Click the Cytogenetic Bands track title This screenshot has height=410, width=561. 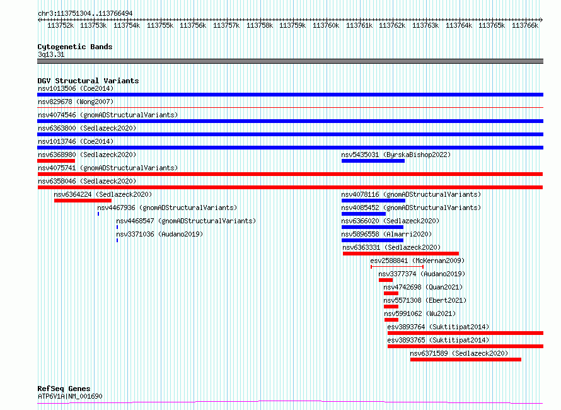pyautogui.click(x=75, y=47)
